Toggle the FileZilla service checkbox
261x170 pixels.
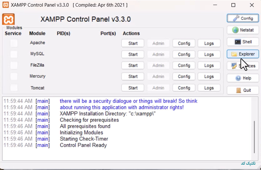point(14,65)
